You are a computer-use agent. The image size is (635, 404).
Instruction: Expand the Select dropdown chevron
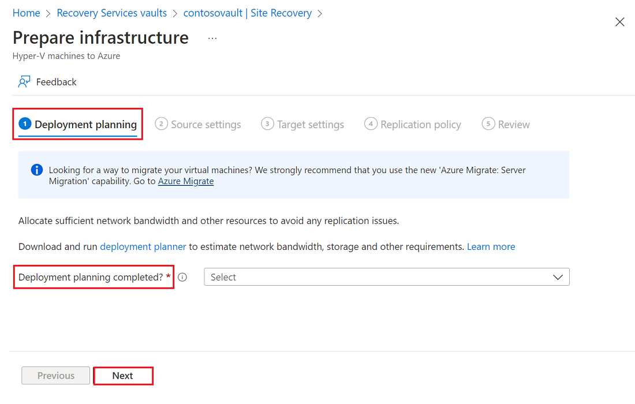click(558, 277)
